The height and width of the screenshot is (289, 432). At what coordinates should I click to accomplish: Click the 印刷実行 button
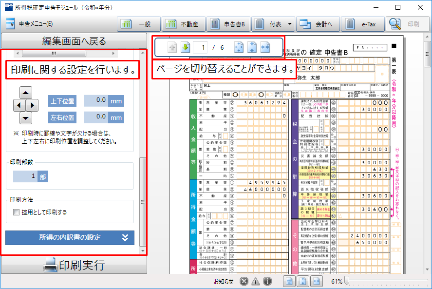(x=74, y=265)
